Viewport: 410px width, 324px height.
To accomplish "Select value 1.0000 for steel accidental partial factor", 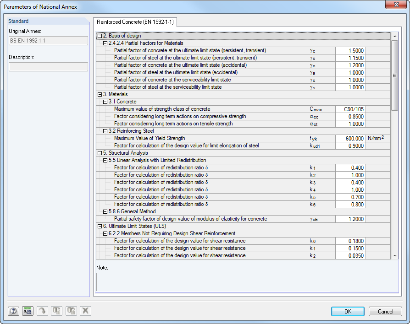I will tap(350, 72).
